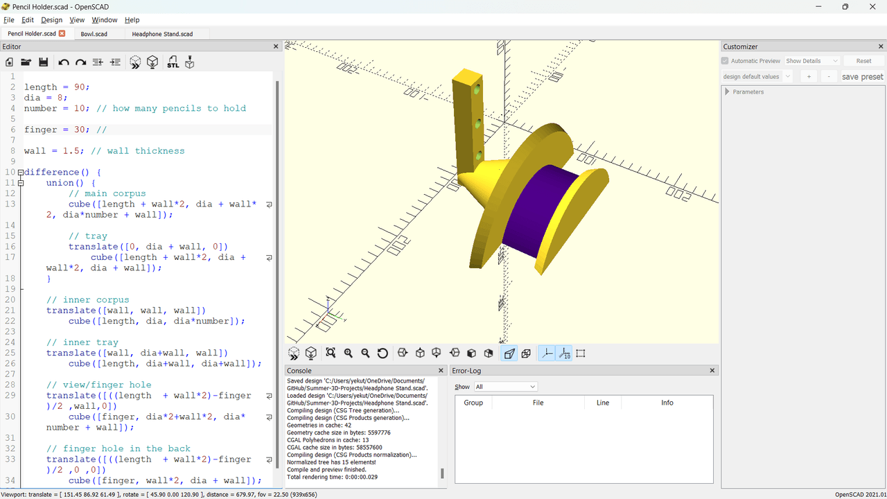The height and width of the screenshot is (499, 887).
Task: Click View All in the viewport toolbar
Action: pos(331,353)
